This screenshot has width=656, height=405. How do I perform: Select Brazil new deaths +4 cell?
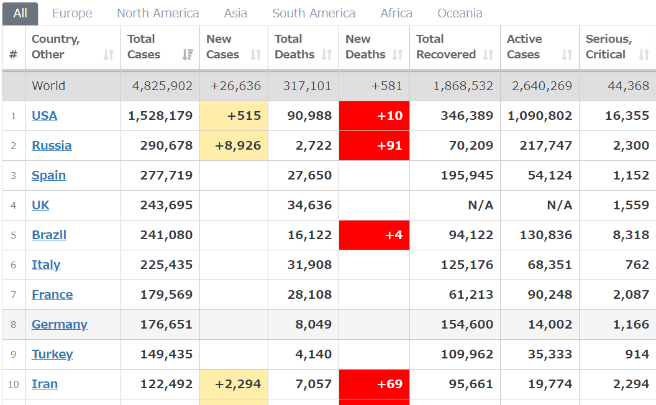[374, 235]
